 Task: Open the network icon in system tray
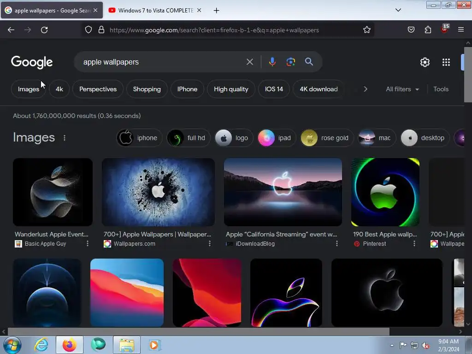[x=414, y=346]
